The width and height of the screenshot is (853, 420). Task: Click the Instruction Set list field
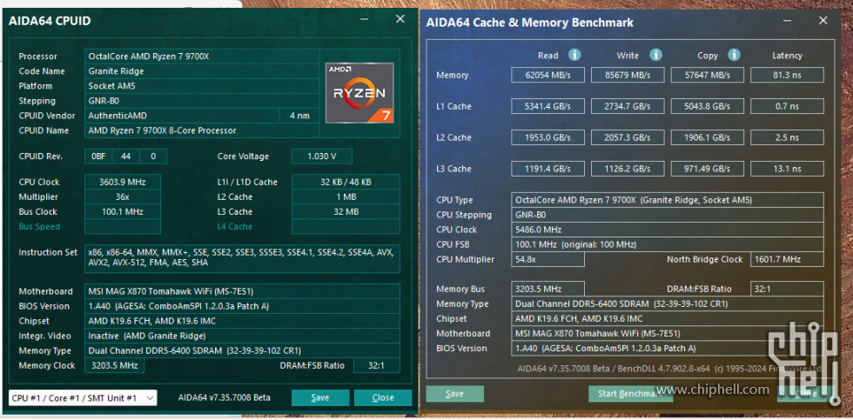(242, 258)
